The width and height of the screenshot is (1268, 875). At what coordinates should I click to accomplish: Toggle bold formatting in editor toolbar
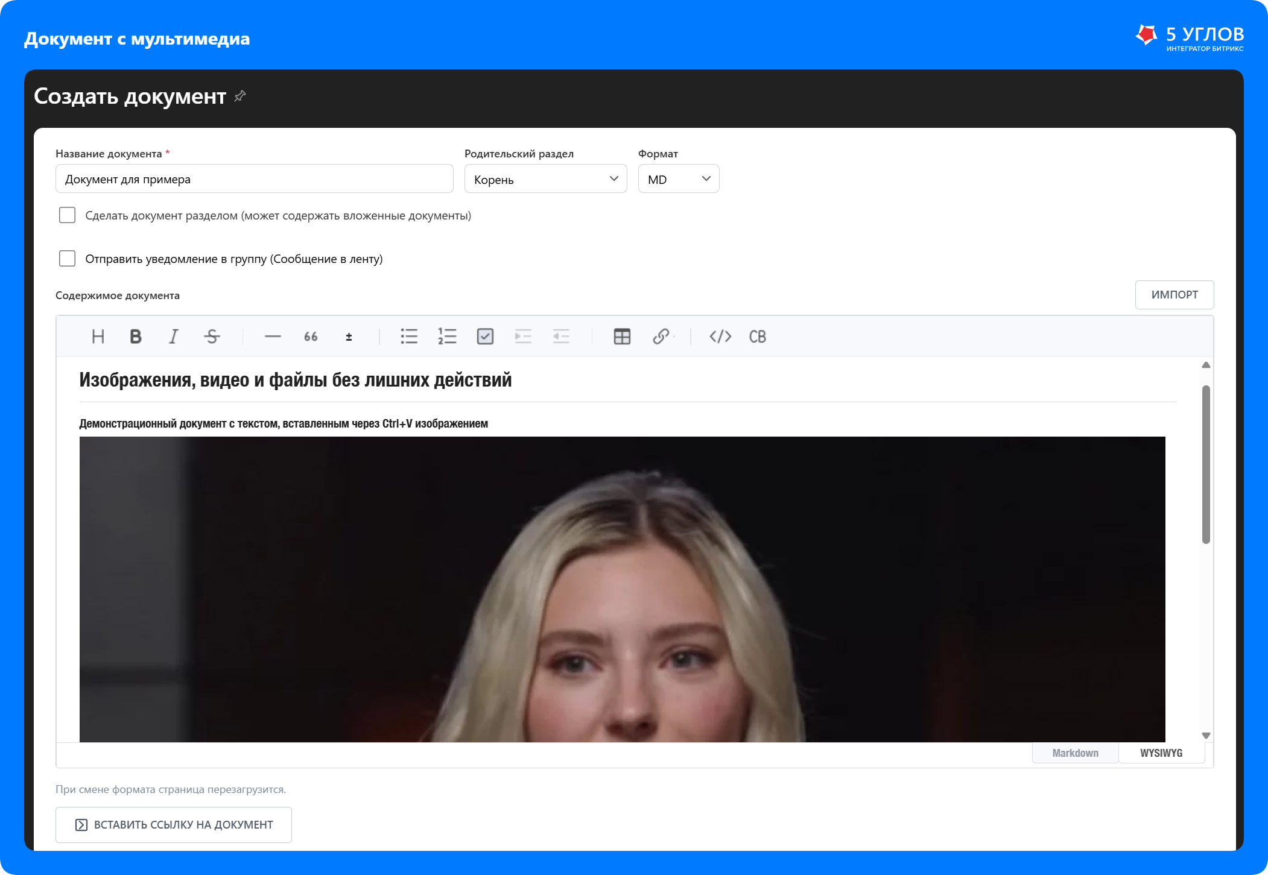click(x=136, y=336)
